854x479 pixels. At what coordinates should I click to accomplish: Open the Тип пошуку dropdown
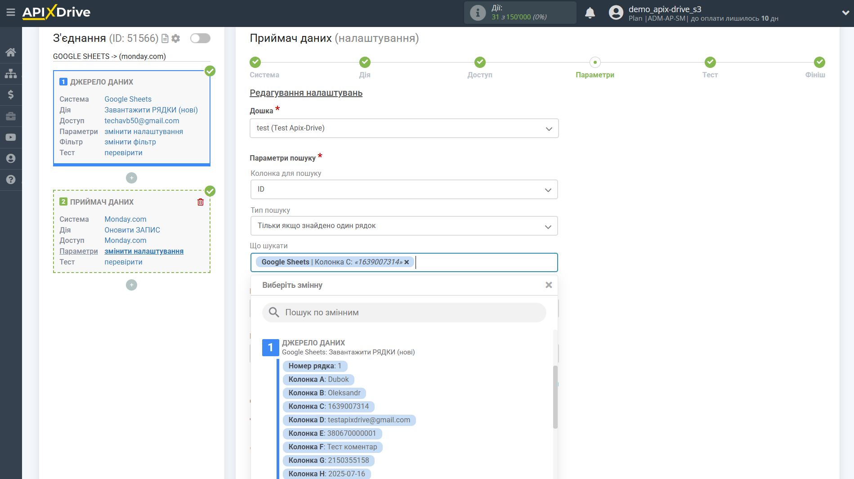[x=404, y=226]
